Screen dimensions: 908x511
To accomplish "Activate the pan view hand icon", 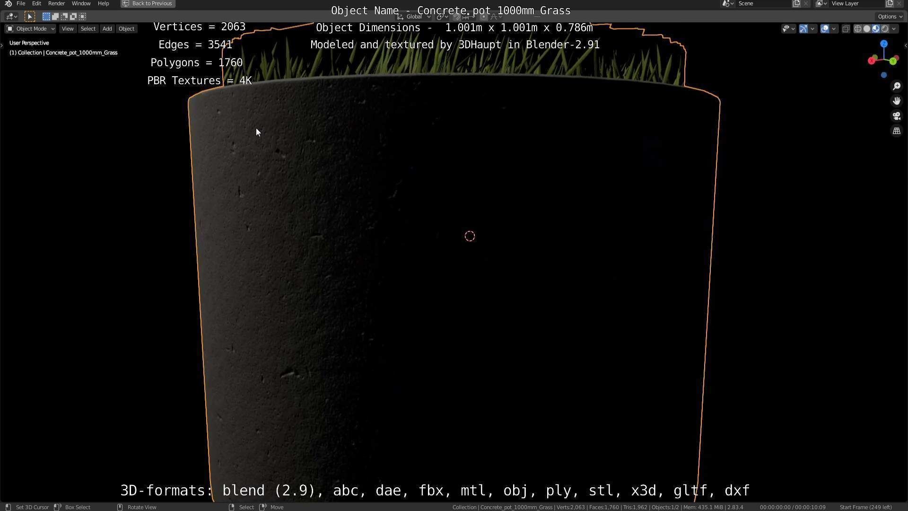I will (x=896, y=101).
